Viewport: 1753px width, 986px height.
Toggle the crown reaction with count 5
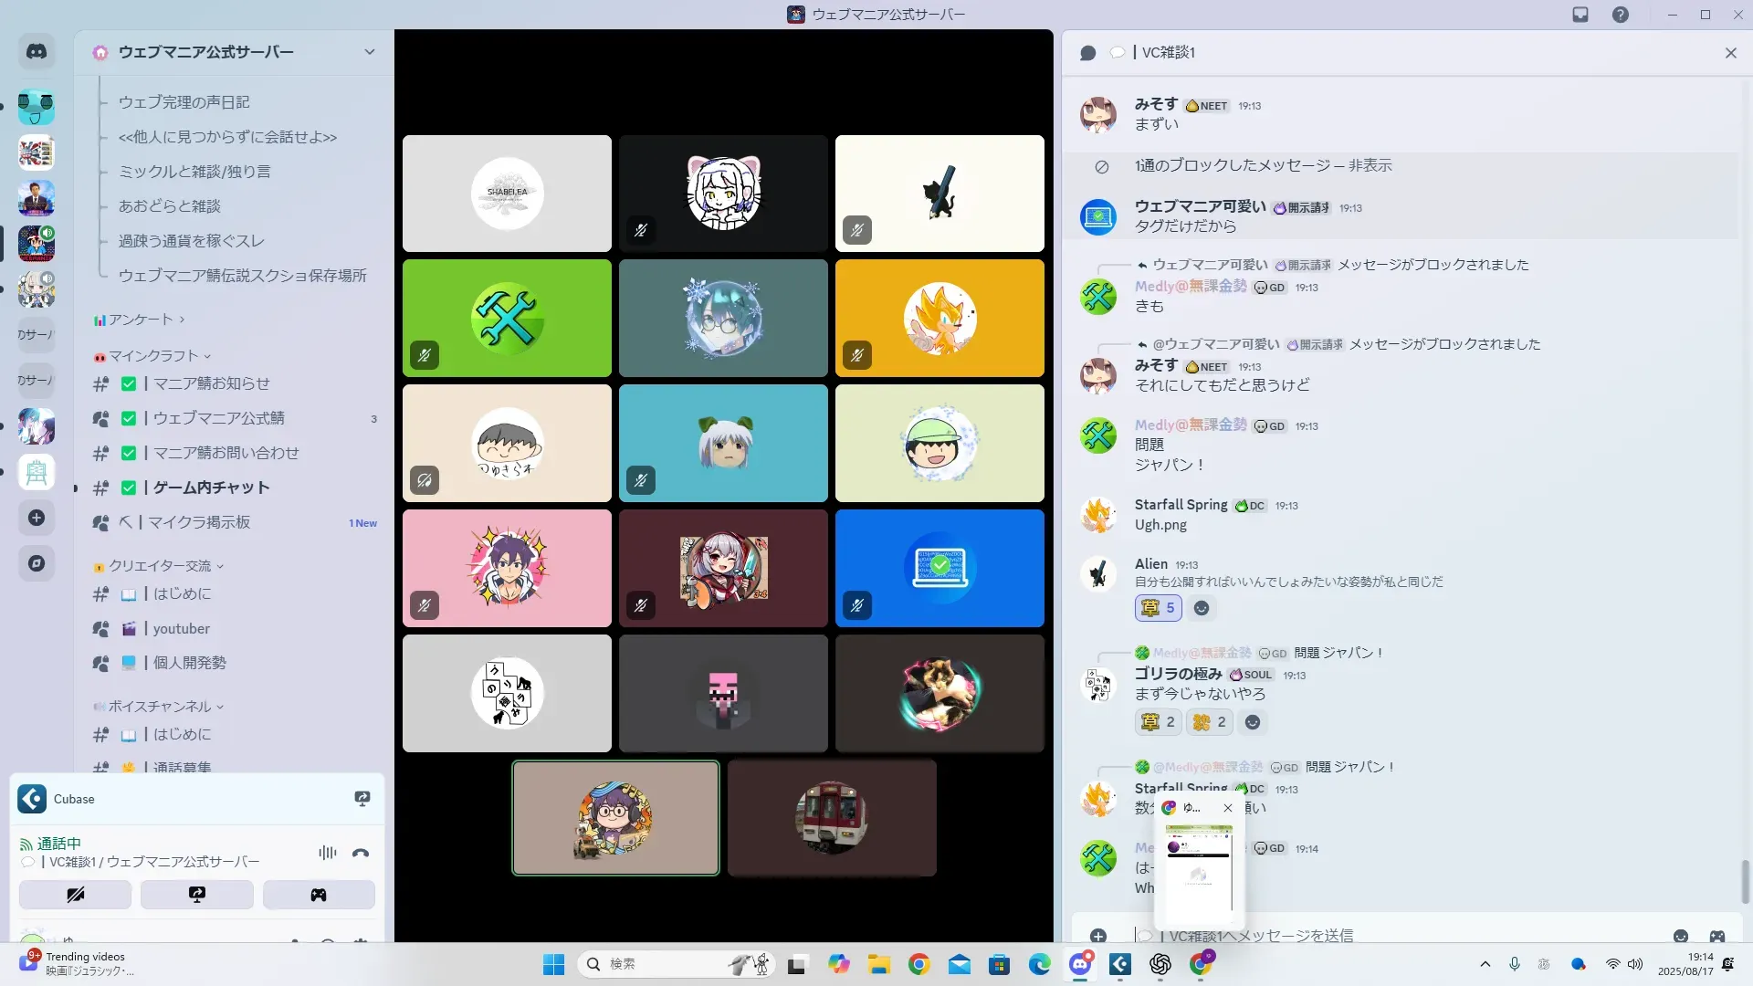1158,608
